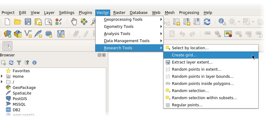Toggle Pin/Unpin Labels grey pin icon
The height and width of the screenshot is (119, 266).
point(238,34)
